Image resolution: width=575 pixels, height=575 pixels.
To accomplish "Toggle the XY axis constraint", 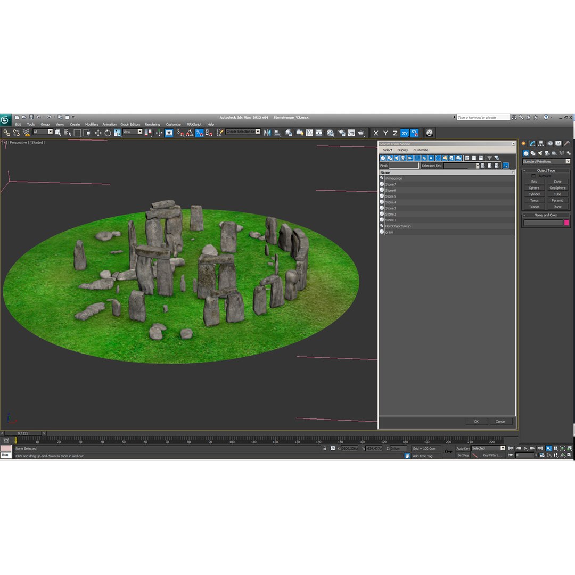I will click(x=405, y=133).
